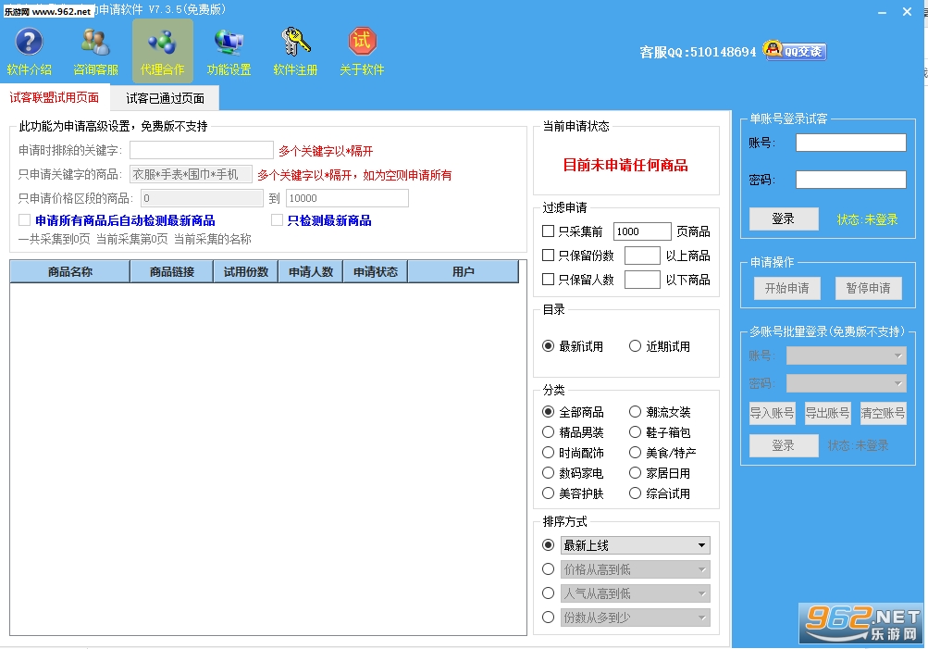Check the 只检测最新商品 option

(x=277, y=220)
